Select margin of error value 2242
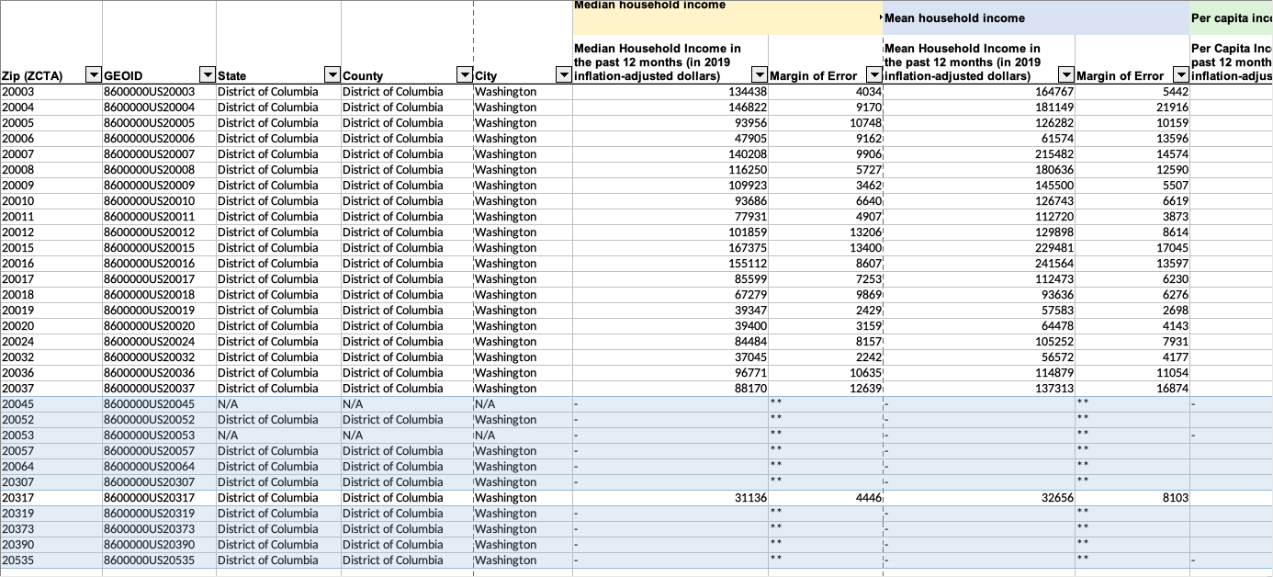Viewport: 1273px width, 577px height. click(825, 357)
